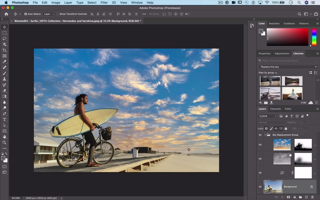This screenshot has height=200, width=320.
Task: Open the Filter menu
Action: tap(104, 3)
